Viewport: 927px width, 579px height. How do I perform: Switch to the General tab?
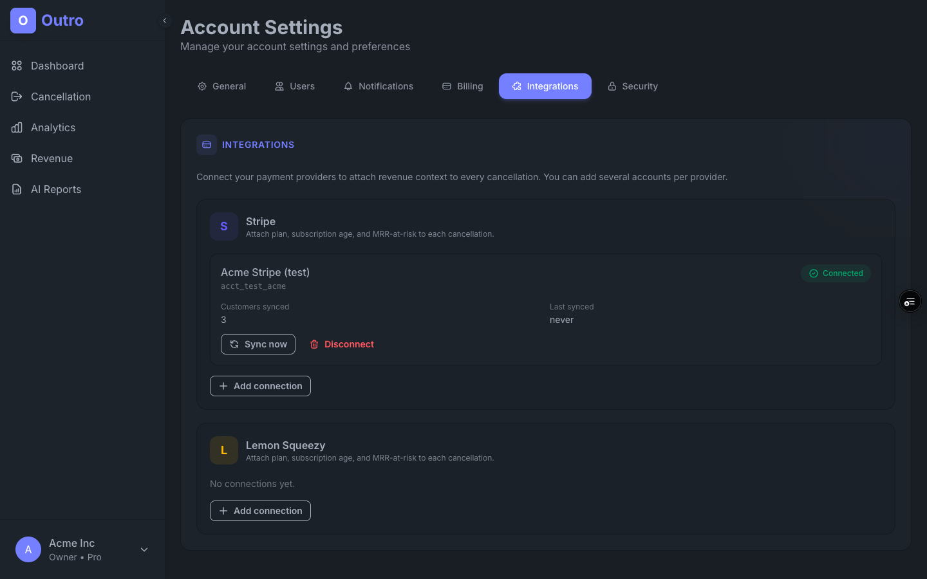click(x=221, y=86)
